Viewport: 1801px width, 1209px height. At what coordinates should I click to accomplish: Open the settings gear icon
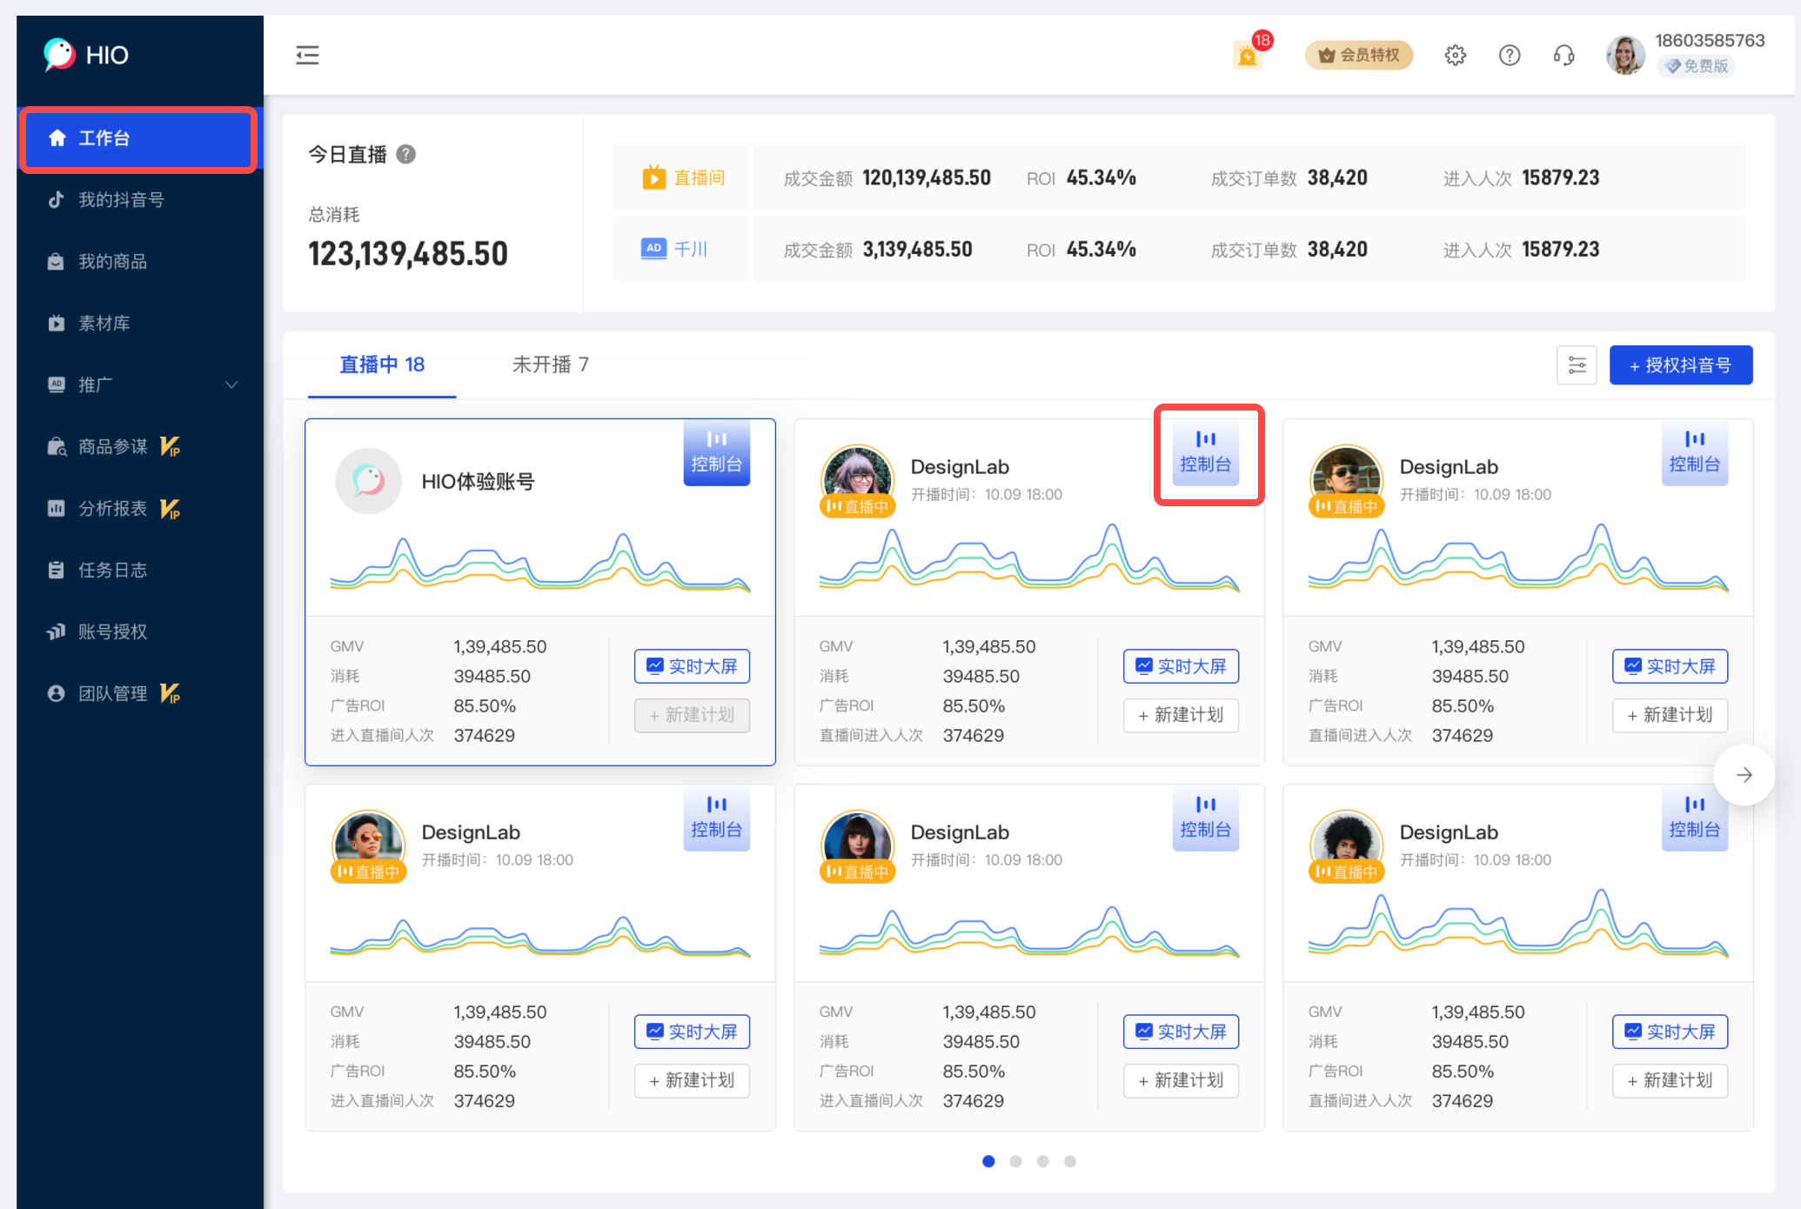point(1455,55)
